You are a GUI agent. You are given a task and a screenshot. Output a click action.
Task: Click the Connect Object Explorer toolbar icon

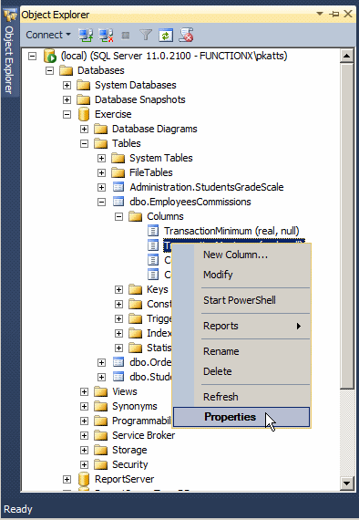tap(86, 35)
